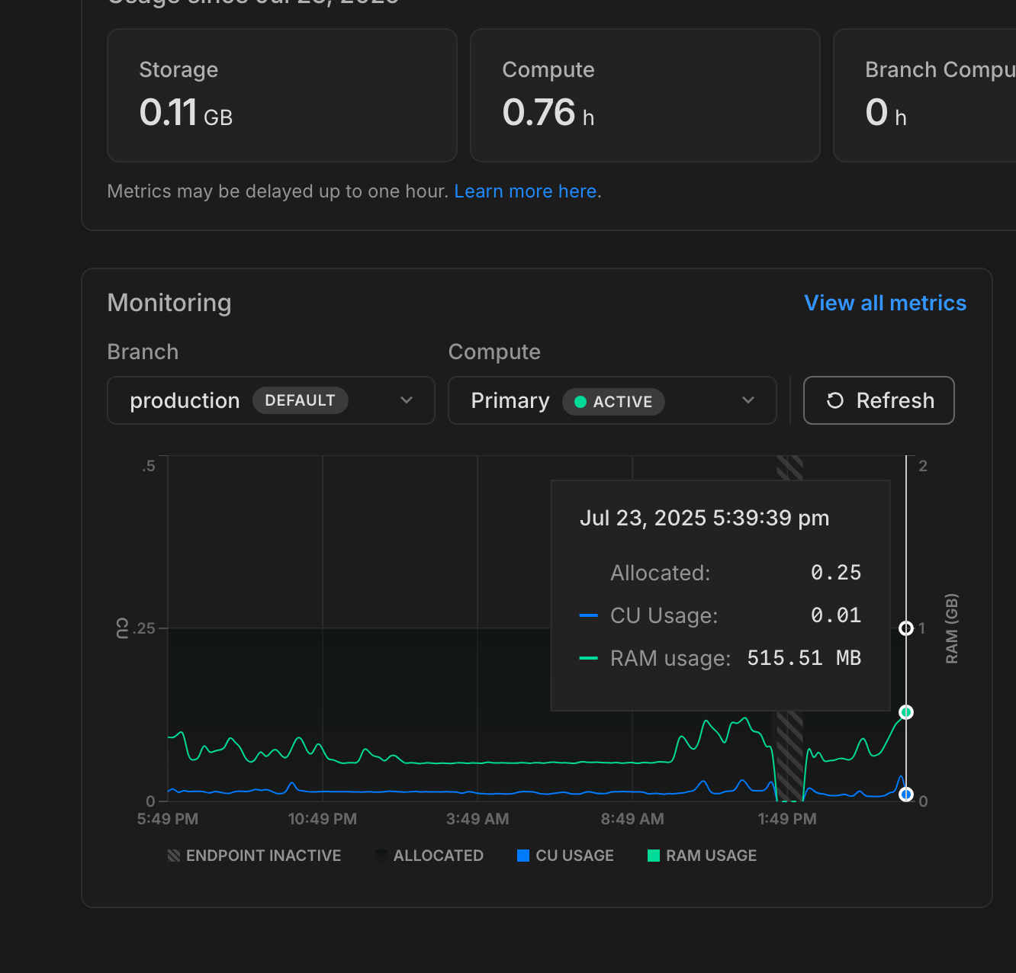Click the Storage 0.11 GB card
The height and width of the screenshot is (973, 1016).
(282, 95)
